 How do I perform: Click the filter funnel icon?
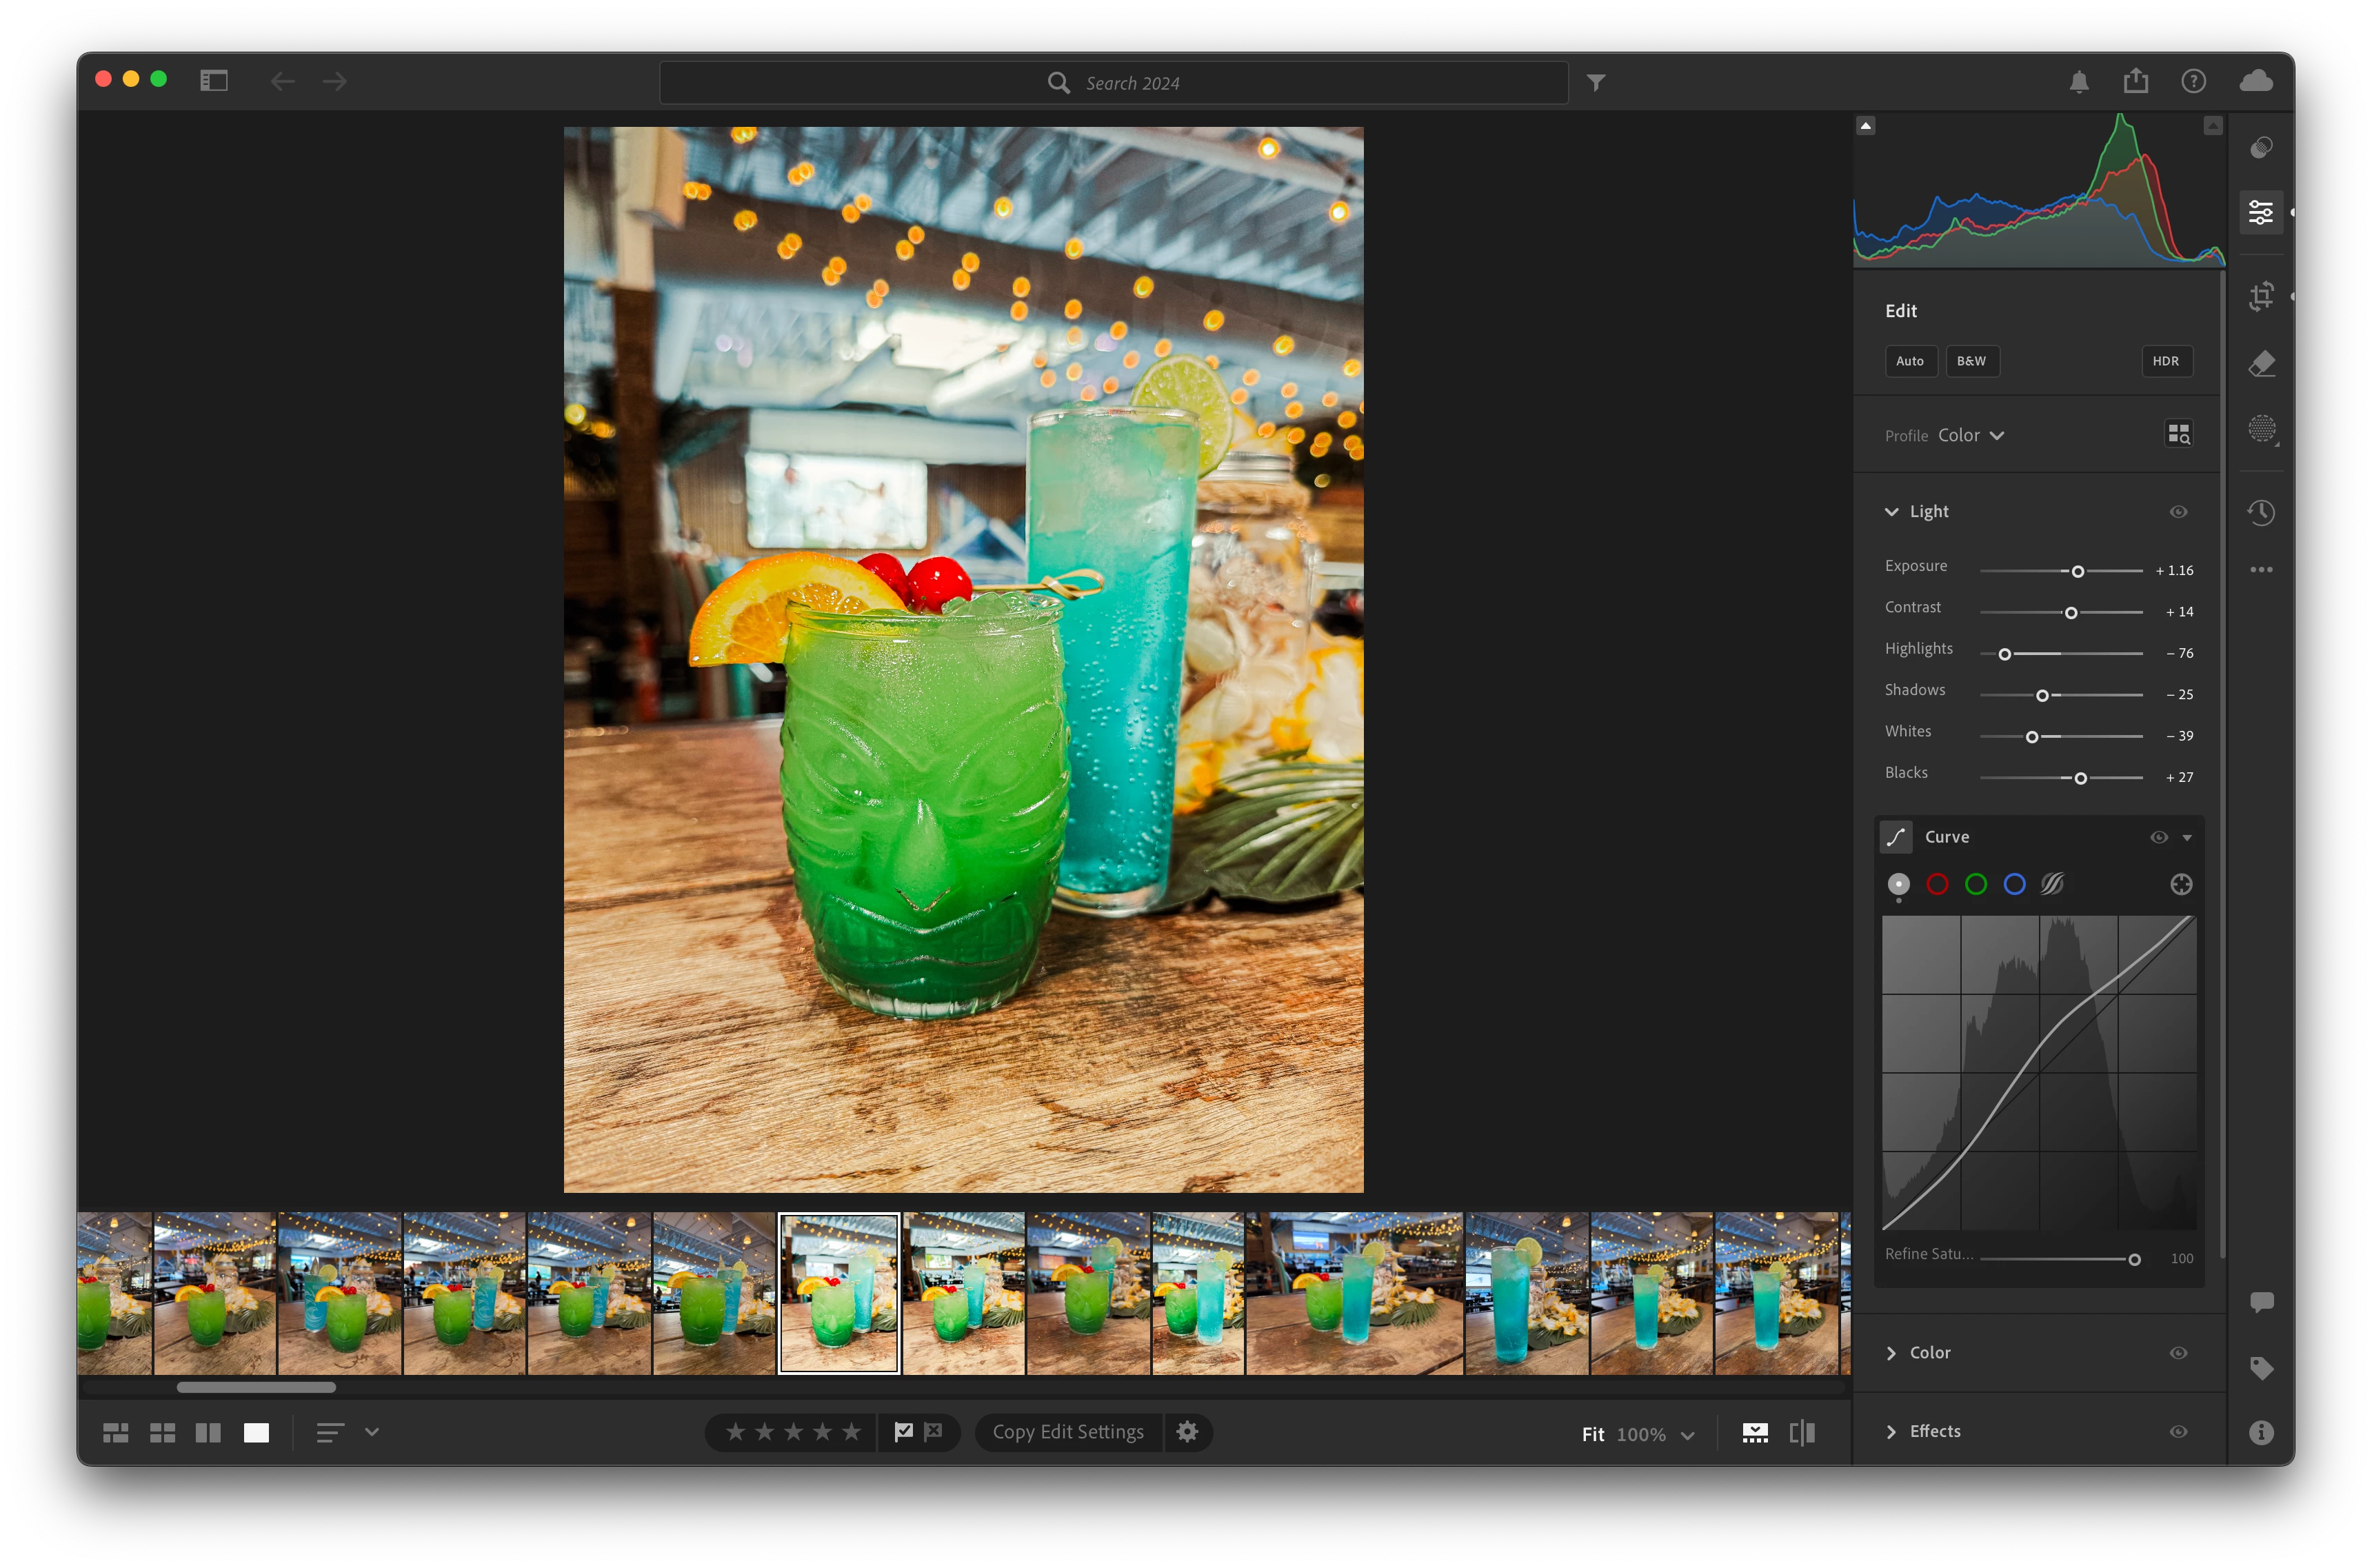(x=1596, y=83)
